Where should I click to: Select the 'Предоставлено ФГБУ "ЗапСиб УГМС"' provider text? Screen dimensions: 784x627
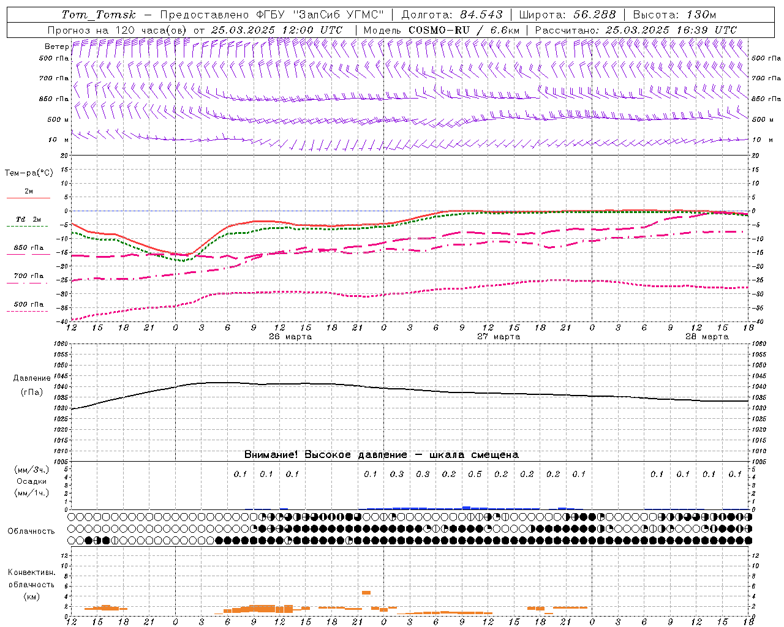point(272,15)
